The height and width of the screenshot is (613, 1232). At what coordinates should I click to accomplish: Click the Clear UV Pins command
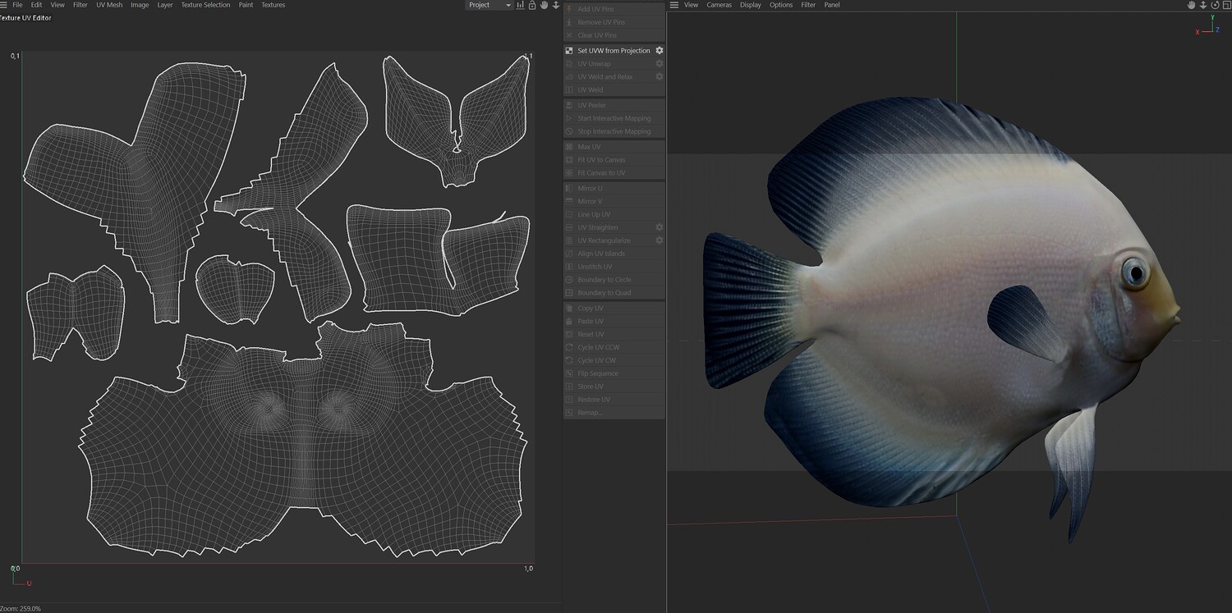614,35
